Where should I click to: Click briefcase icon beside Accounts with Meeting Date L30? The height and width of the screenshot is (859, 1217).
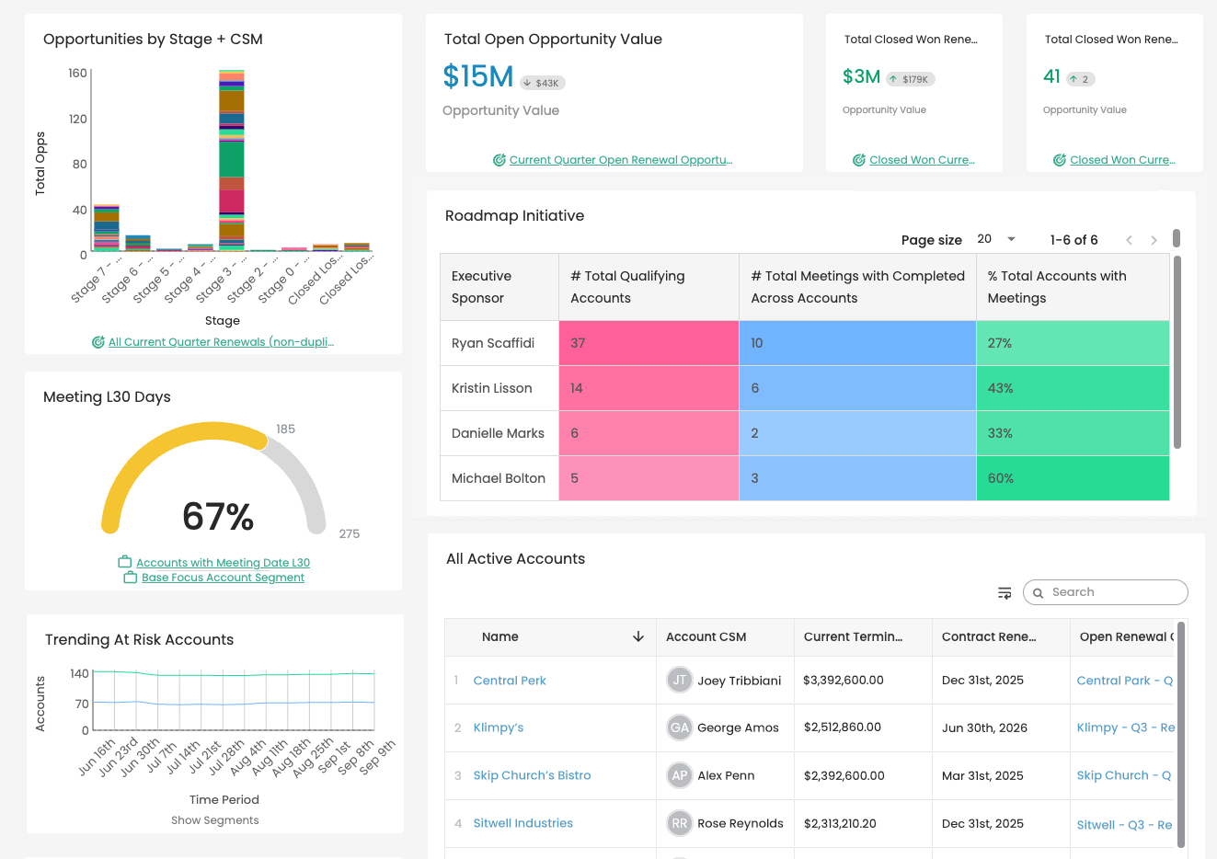125,562
